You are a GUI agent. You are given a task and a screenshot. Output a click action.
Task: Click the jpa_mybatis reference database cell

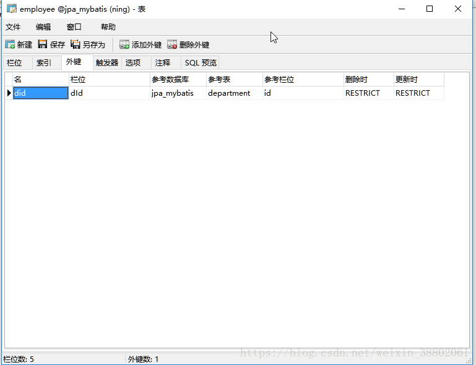pyautogui.click(x=178, y=93)
